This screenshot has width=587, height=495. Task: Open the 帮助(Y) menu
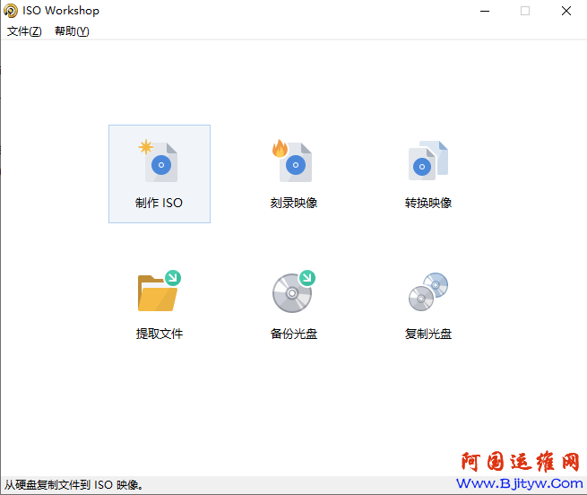click(x=72, y=31)
